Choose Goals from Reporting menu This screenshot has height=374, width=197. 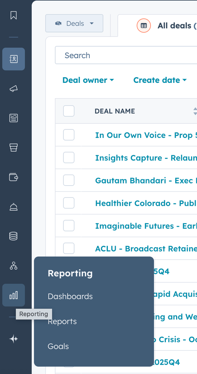tap(58, 346)
